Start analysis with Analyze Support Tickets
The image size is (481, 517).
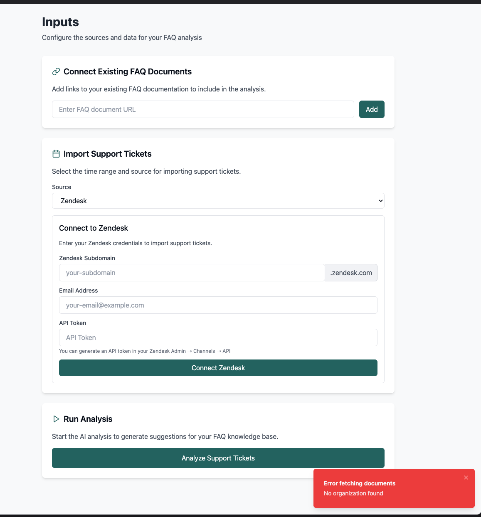[218, 458]
